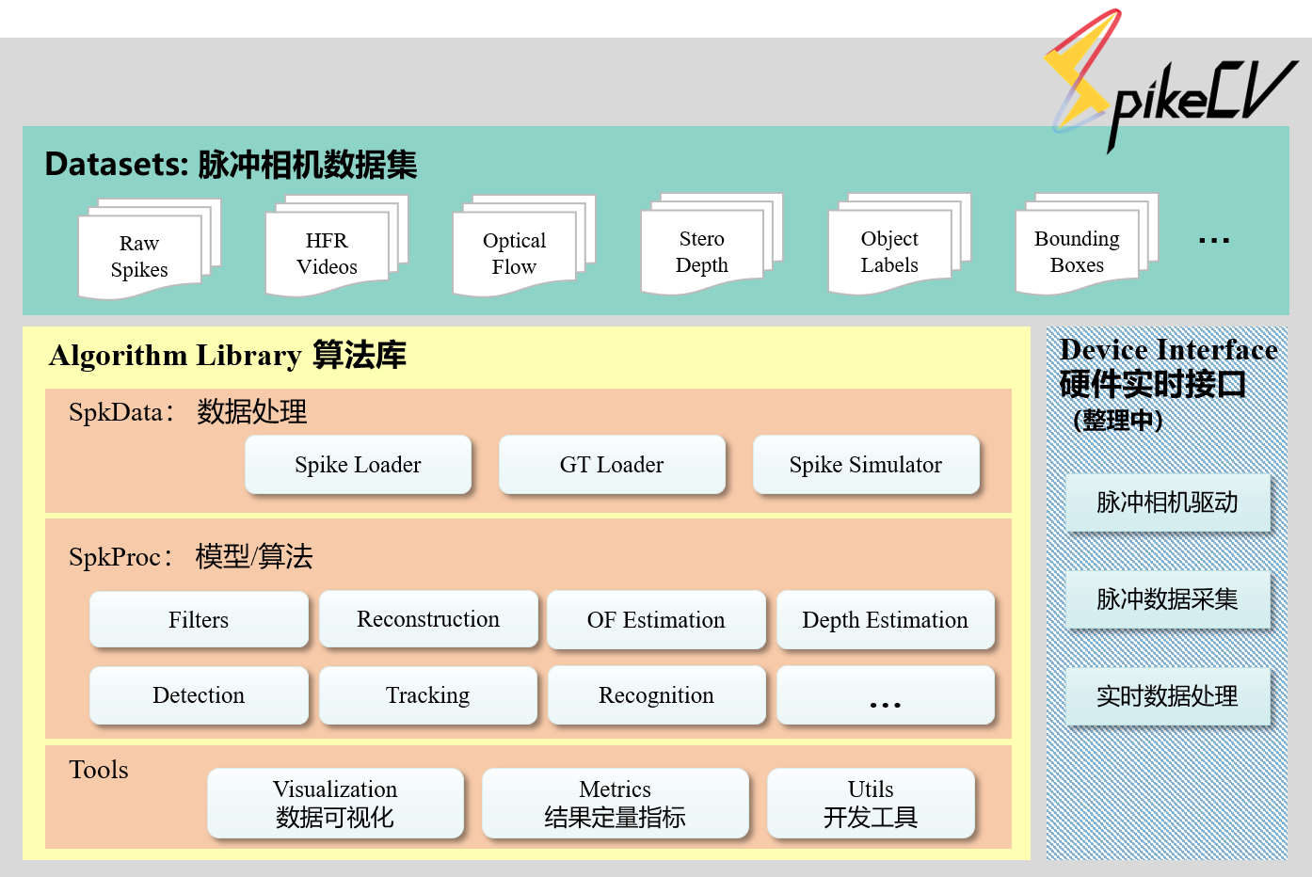Viewport: 1312px width, 877px height.
Task: Click the ellipsis after Bounding Boxes
Action: tap(1214, 241)
